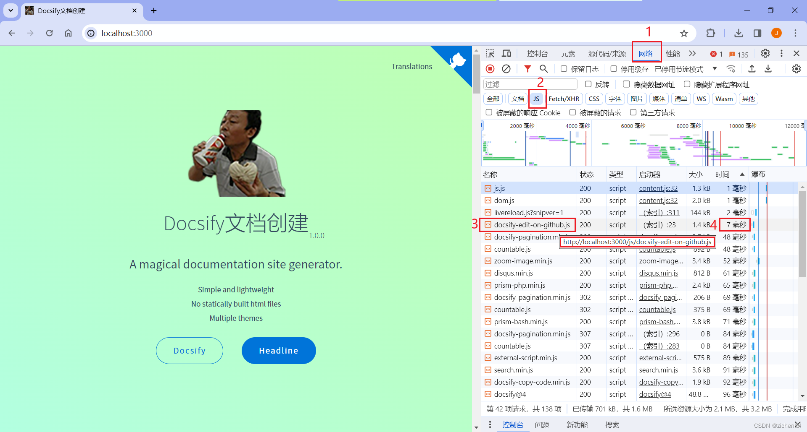Open browser downloads icon
The image size is (807, 432).
click(738, 33)
